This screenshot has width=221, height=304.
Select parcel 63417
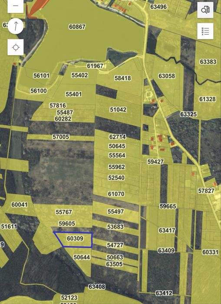(x=167, y=231)
